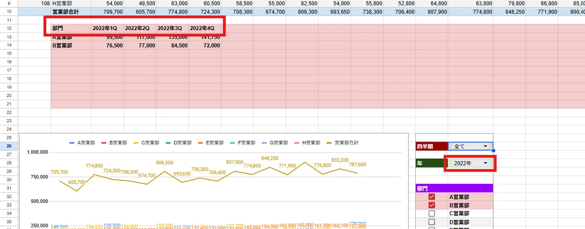Select the cell with 76,500
The height and width of the screenshot is (229, 585).
click(x=107, y=45)
